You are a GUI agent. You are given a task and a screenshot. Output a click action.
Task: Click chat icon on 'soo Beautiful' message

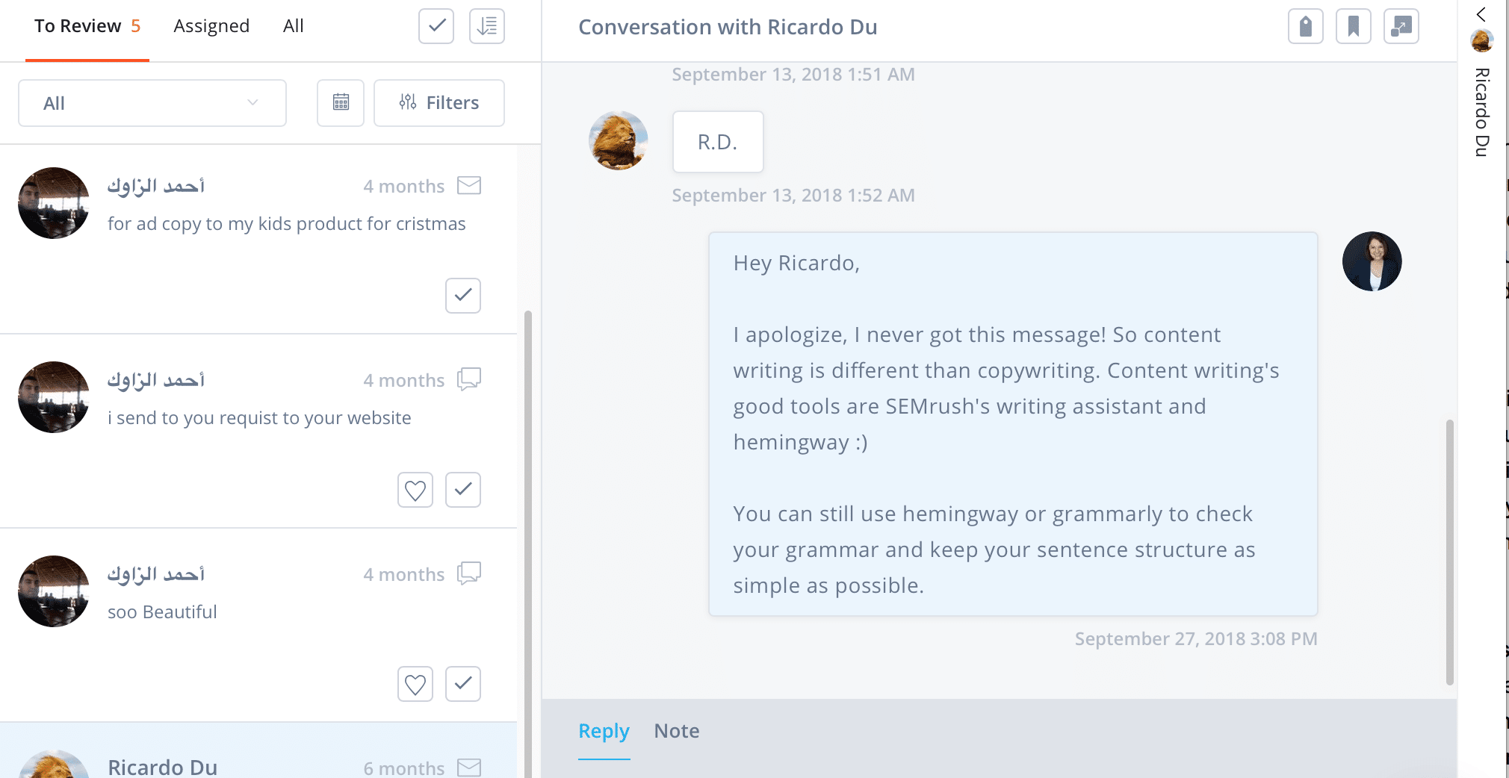click(x=469, y=573)
